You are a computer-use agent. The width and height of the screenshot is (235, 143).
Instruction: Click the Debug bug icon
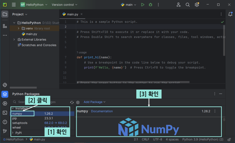point(151,5)
